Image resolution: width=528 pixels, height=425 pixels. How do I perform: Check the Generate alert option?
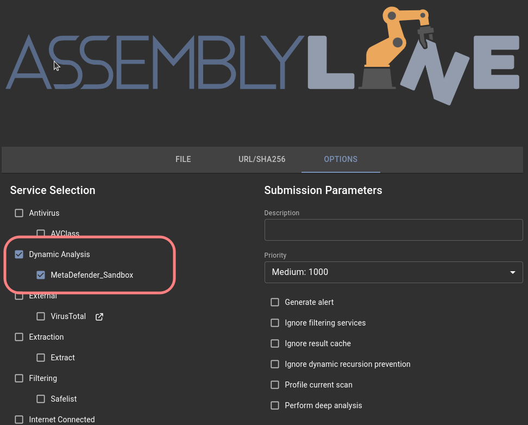point(275,302)
